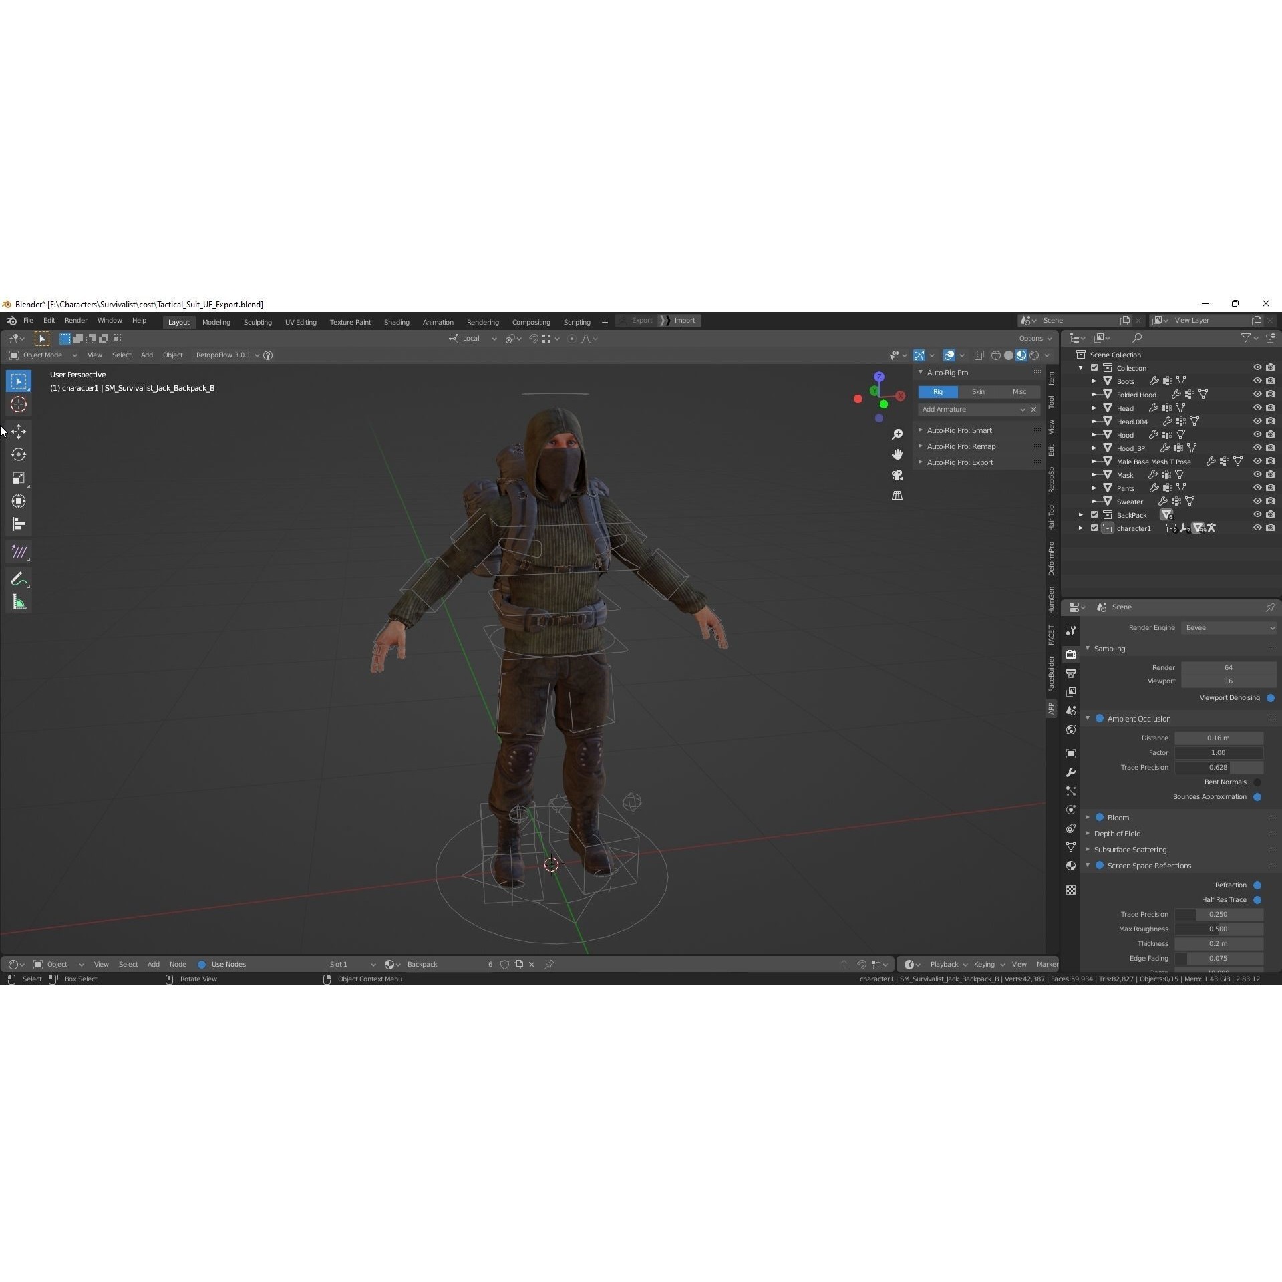Switch to Wireframe shading mode
1282x1282 pixels.
(x=996, y=355)
